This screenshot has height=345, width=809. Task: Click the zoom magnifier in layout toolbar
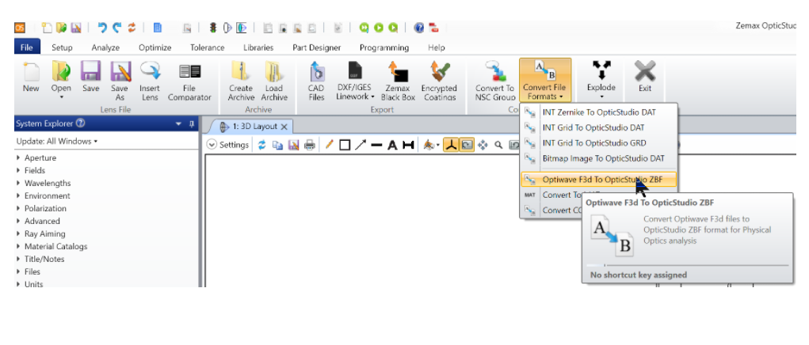pos(498,146)
